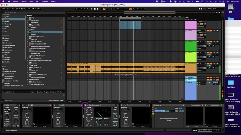The image size is (241, 135).
Task: Arm the transport Record button
Action: point(98,9)
